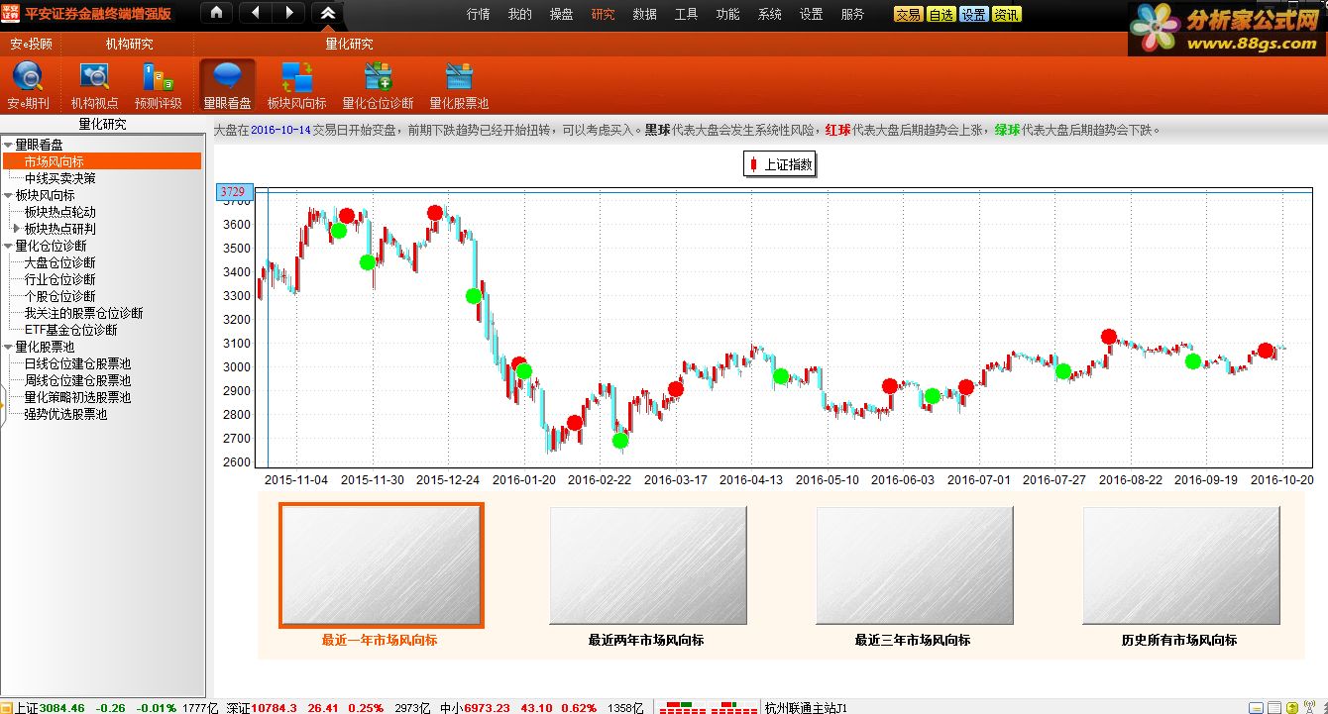The width and height of the screenshot is (1328, 714).
Task: Open the 工具 menu
Action: 686,14
